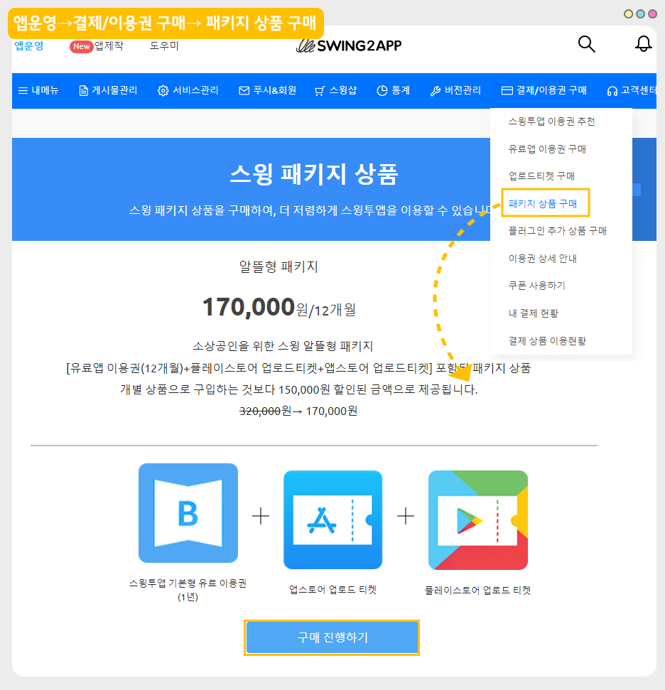This screenshot has height=690, width=665.
Task: Open the 스윙샵 menu
Action: click(x=336, y=91)
